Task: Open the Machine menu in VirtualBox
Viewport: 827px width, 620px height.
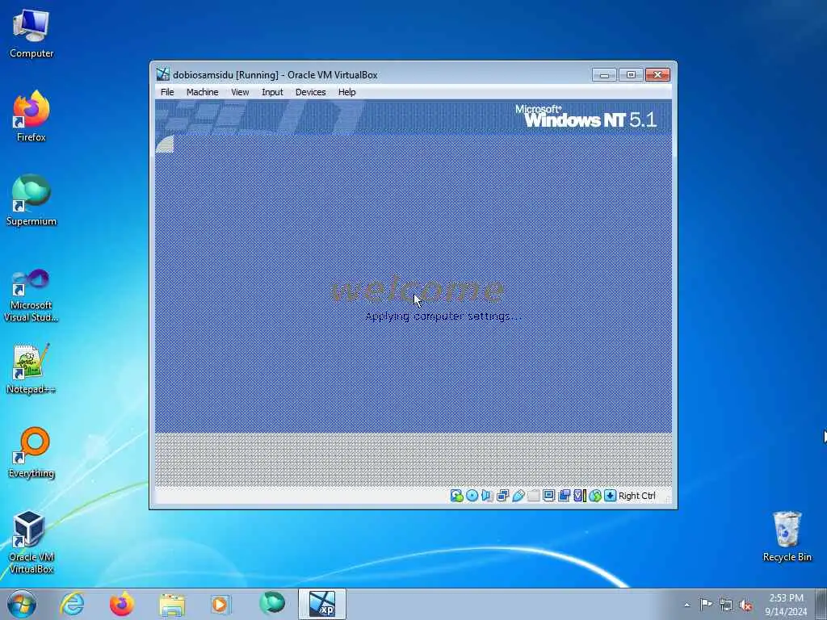Action: point(202,92)
